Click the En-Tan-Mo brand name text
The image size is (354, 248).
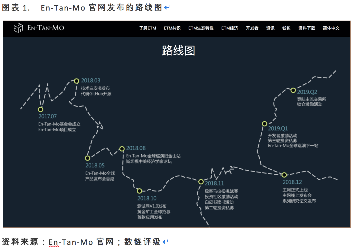click(x=46, y=28)
